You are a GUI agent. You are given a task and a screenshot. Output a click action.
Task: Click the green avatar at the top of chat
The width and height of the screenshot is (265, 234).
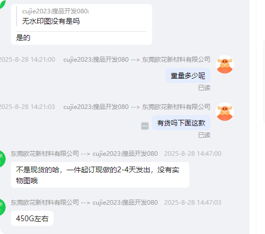click(3, 4)
